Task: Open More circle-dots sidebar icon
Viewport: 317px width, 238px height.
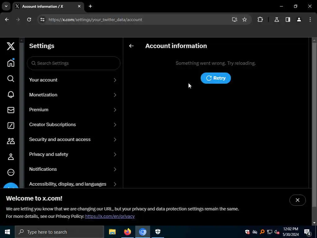Action: [x=11, y=172]
